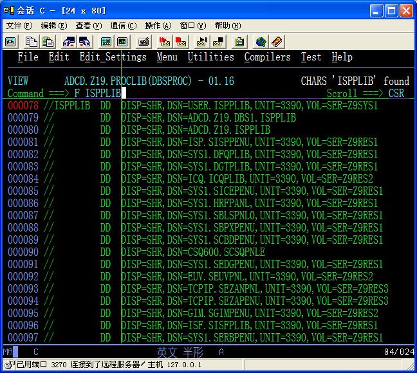Click the Copy toolbar icon
The image size is (417, 373).
31,42
